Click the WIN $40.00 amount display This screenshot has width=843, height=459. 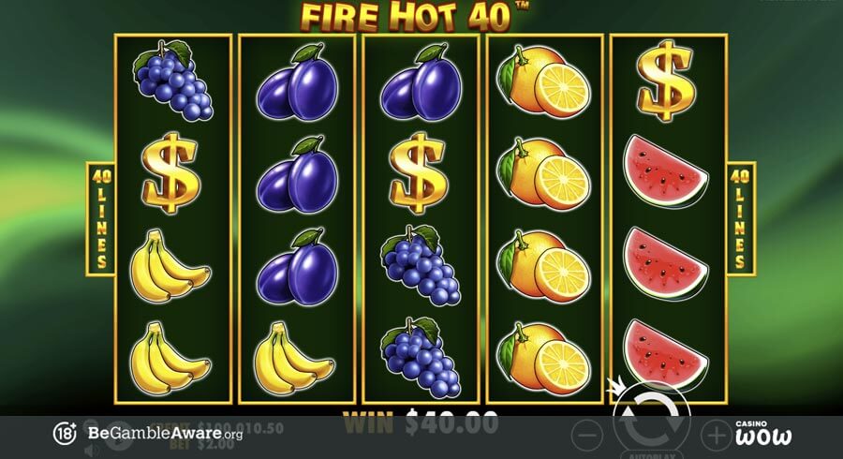tap(421, 423)
